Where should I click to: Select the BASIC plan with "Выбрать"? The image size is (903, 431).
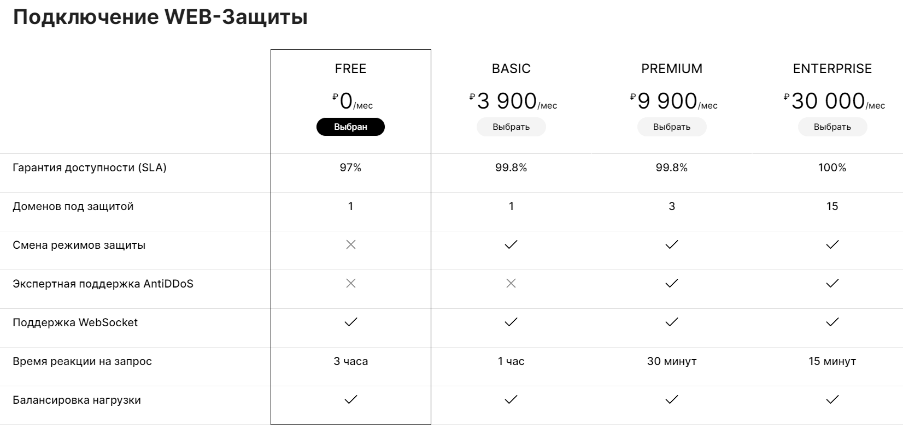511,127
